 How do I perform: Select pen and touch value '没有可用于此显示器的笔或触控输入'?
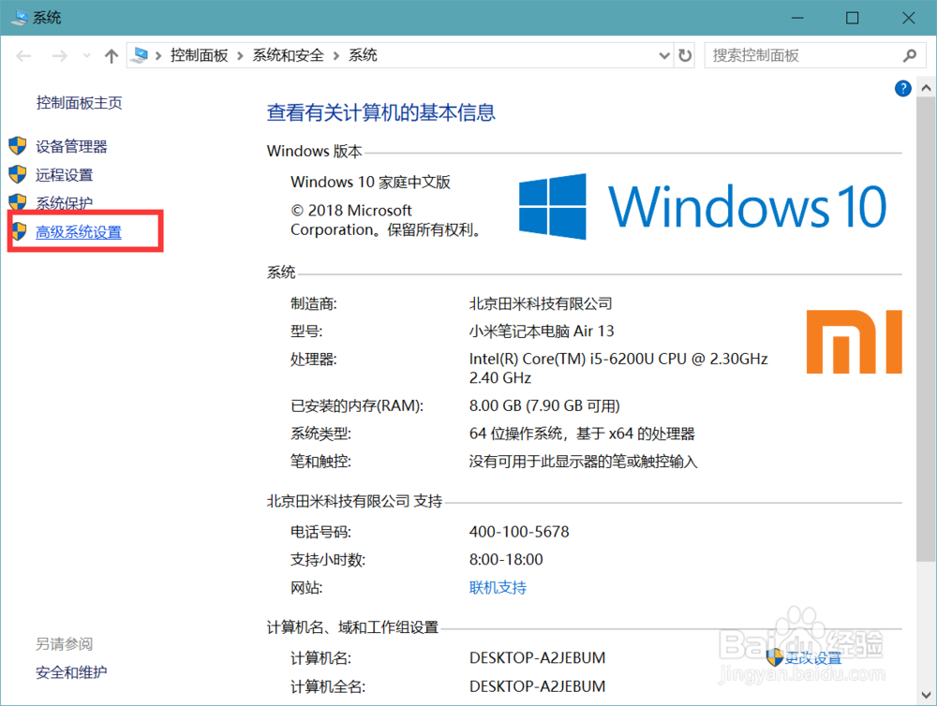point(583,462)
